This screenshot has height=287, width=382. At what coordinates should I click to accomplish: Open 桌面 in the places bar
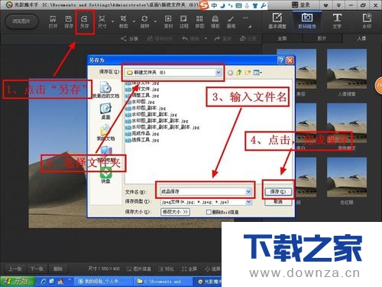pyautogui.click(x=105, y=111)
